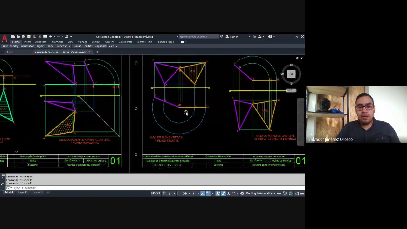This screenshot has height=229, width=407.
Task: Click the Plot printer icon
Action: [45, 37]
